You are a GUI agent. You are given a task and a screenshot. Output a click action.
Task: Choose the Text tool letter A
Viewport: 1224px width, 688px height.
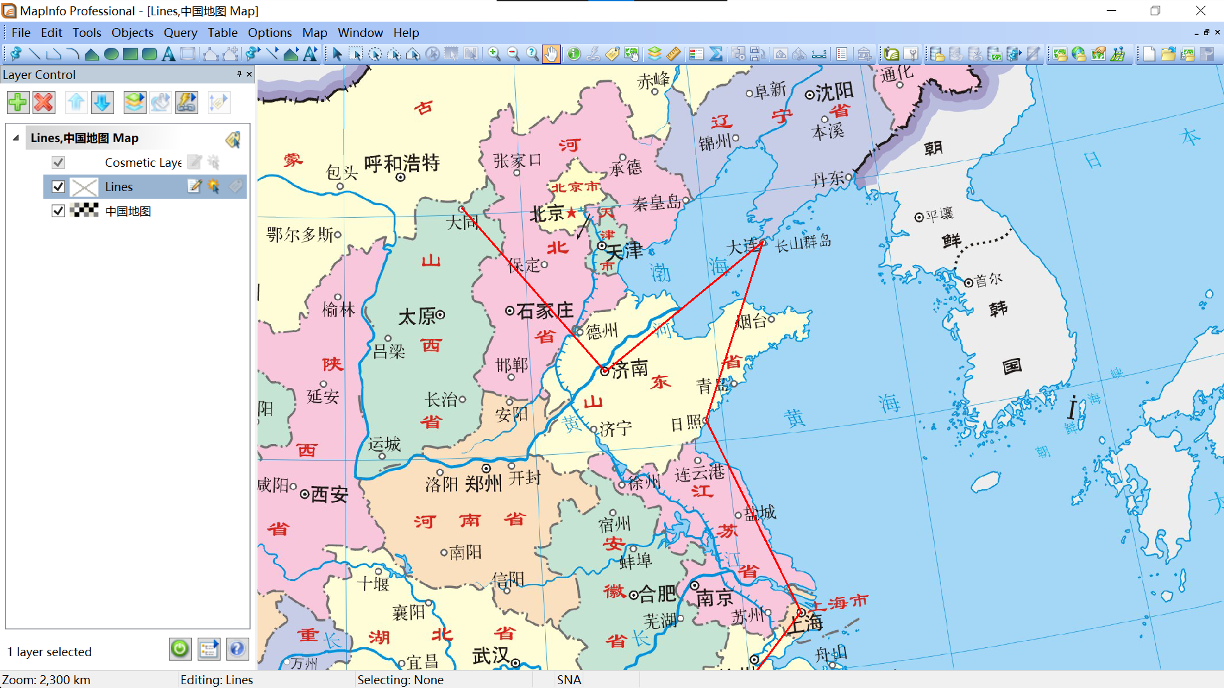pos(168,54)
